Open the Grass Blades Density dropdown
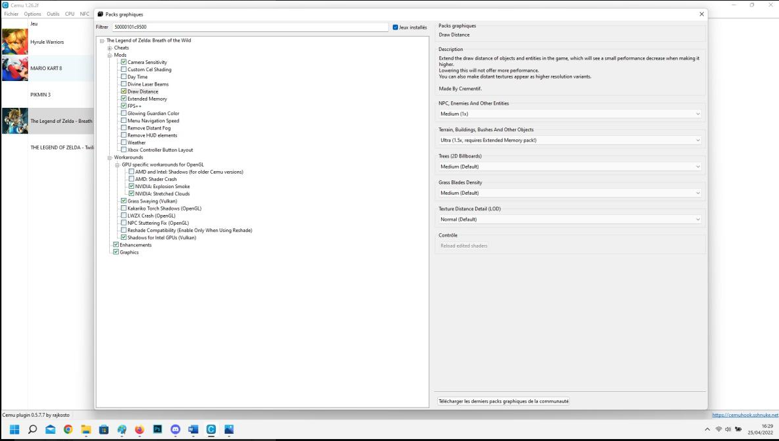The height and width of the screenshot is (441, 779). click(x=570, y=193)
